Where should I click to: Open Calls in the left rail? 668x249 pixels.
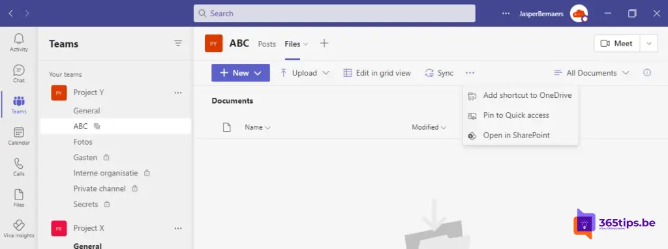point(19,168)
